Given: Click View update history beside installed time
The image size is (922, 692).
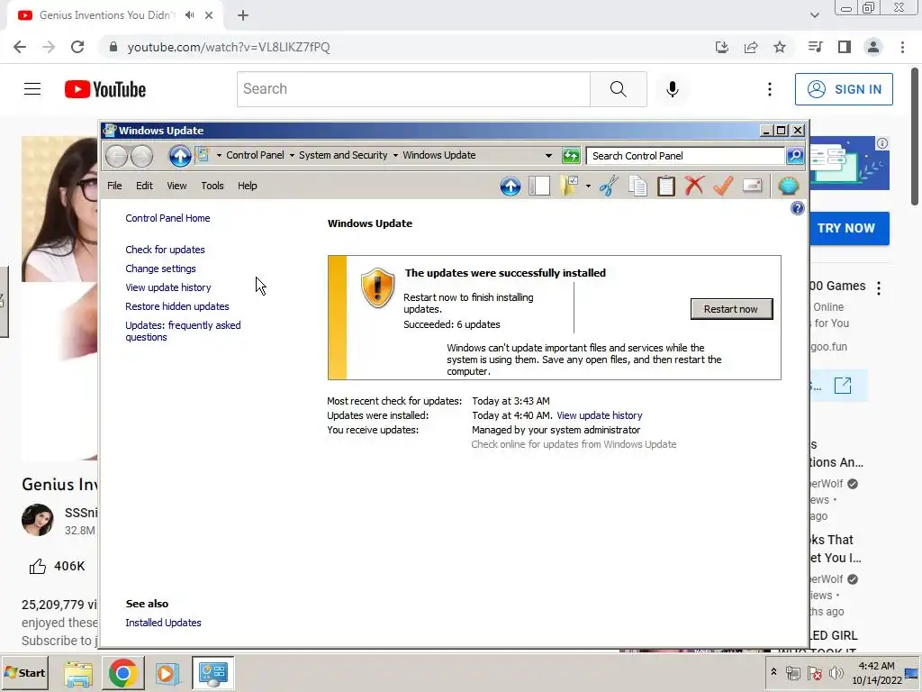Looking at the screenshot, I should coord(599,415).
